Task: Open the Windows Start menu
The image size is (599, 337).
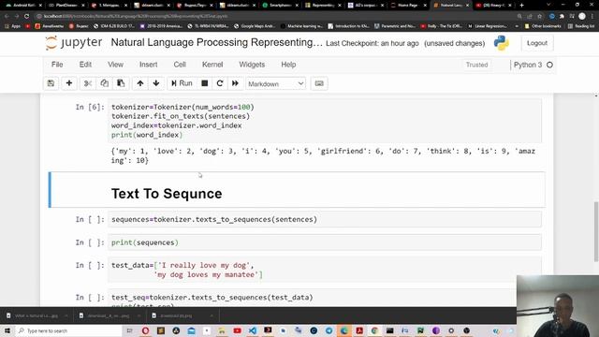Action: coord(7,330)
